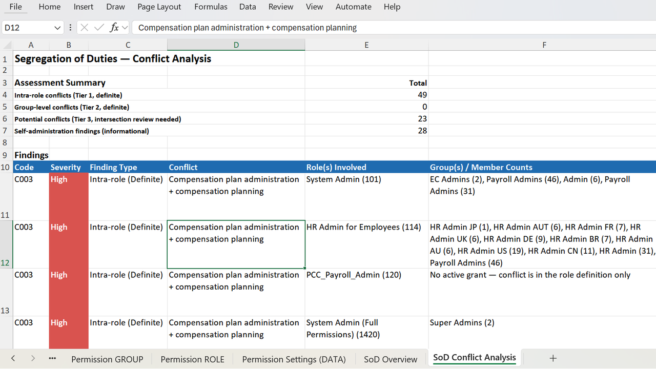This screenshot has height=369, width=656.
Task: Click inside the formula bar text field
Action: point(394,28)
